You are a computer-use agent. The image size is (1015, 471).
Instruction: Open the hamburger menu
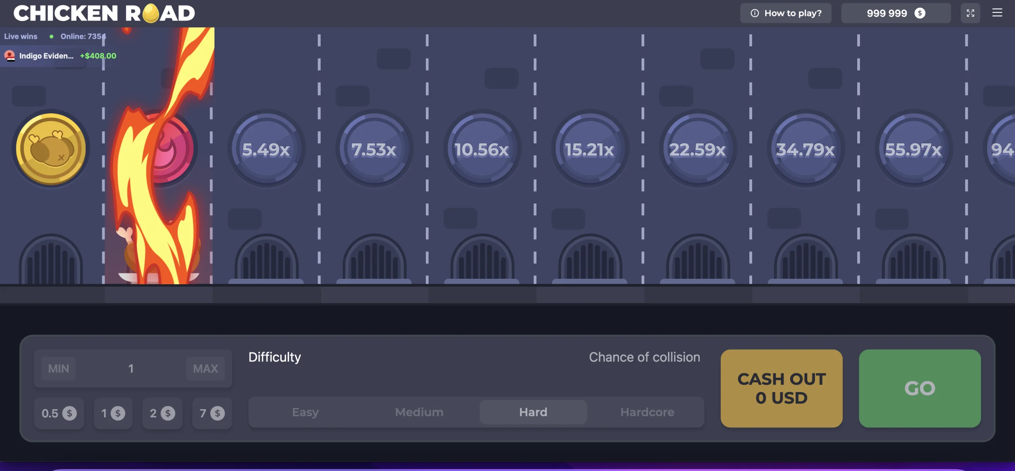click(x=997, y=13)
